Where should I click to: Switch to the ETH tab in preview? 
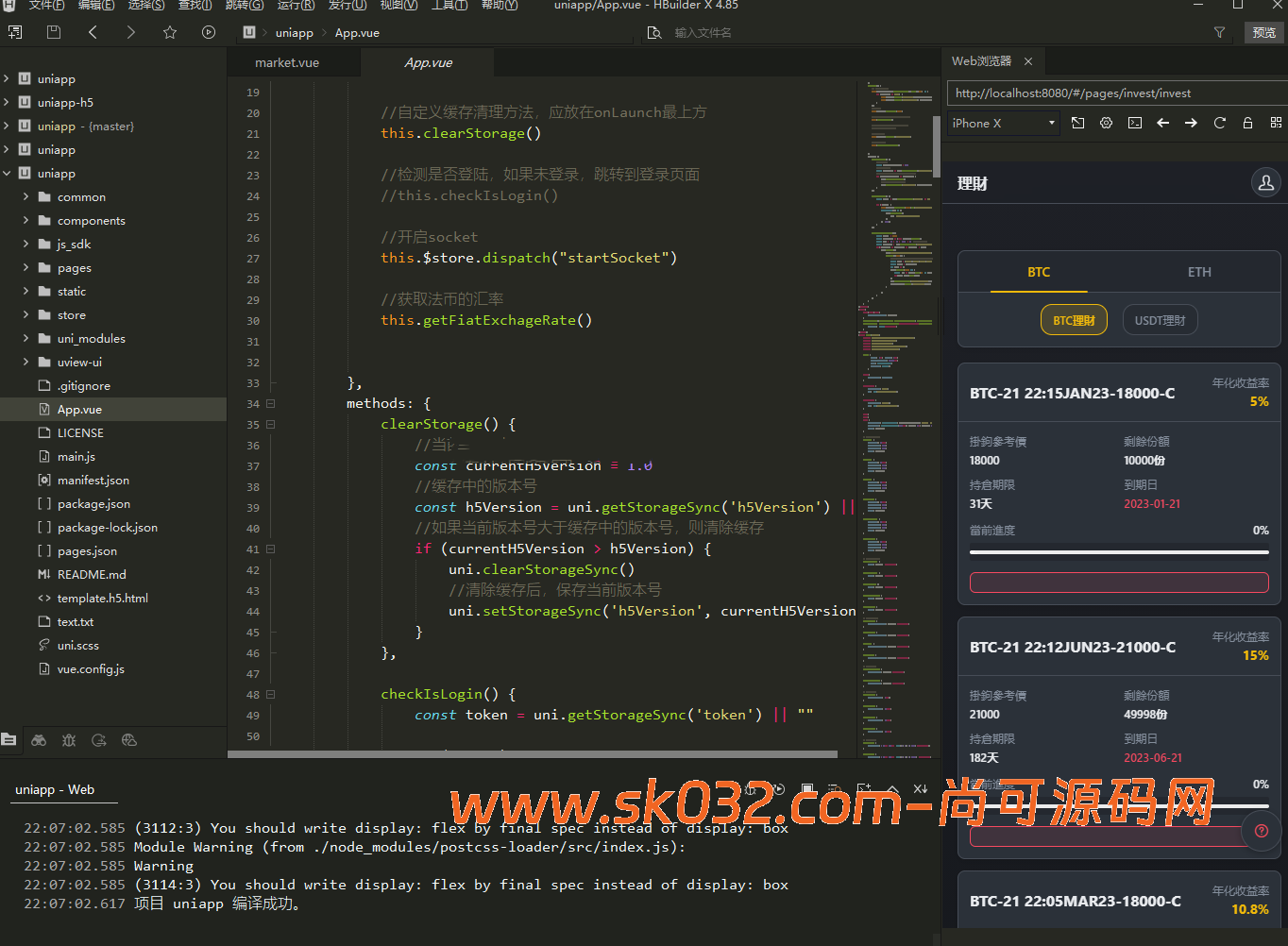pyautogui.click(x=1199, y=272)
